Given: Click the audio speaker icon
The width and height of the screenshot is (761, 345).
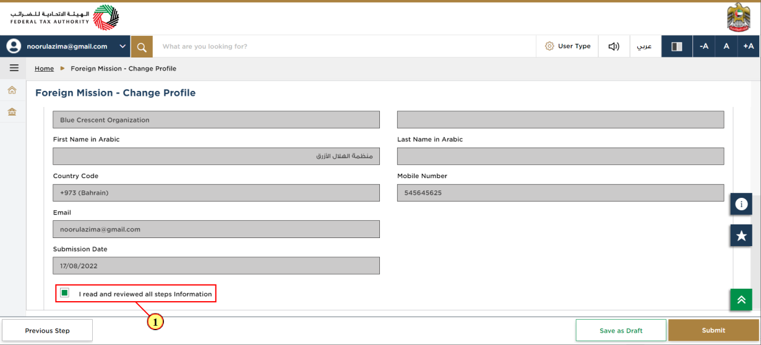Looking at the screenshot, I should coord(614,46).
